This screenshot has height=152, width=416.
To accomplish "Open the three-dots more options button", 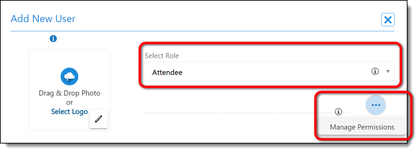I will point(375,105).
